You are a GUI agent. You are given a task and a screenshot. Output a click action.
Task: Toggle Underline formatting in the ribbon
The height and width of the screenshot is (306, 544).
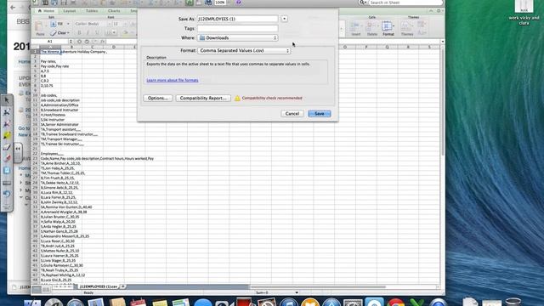coord(97,32)
